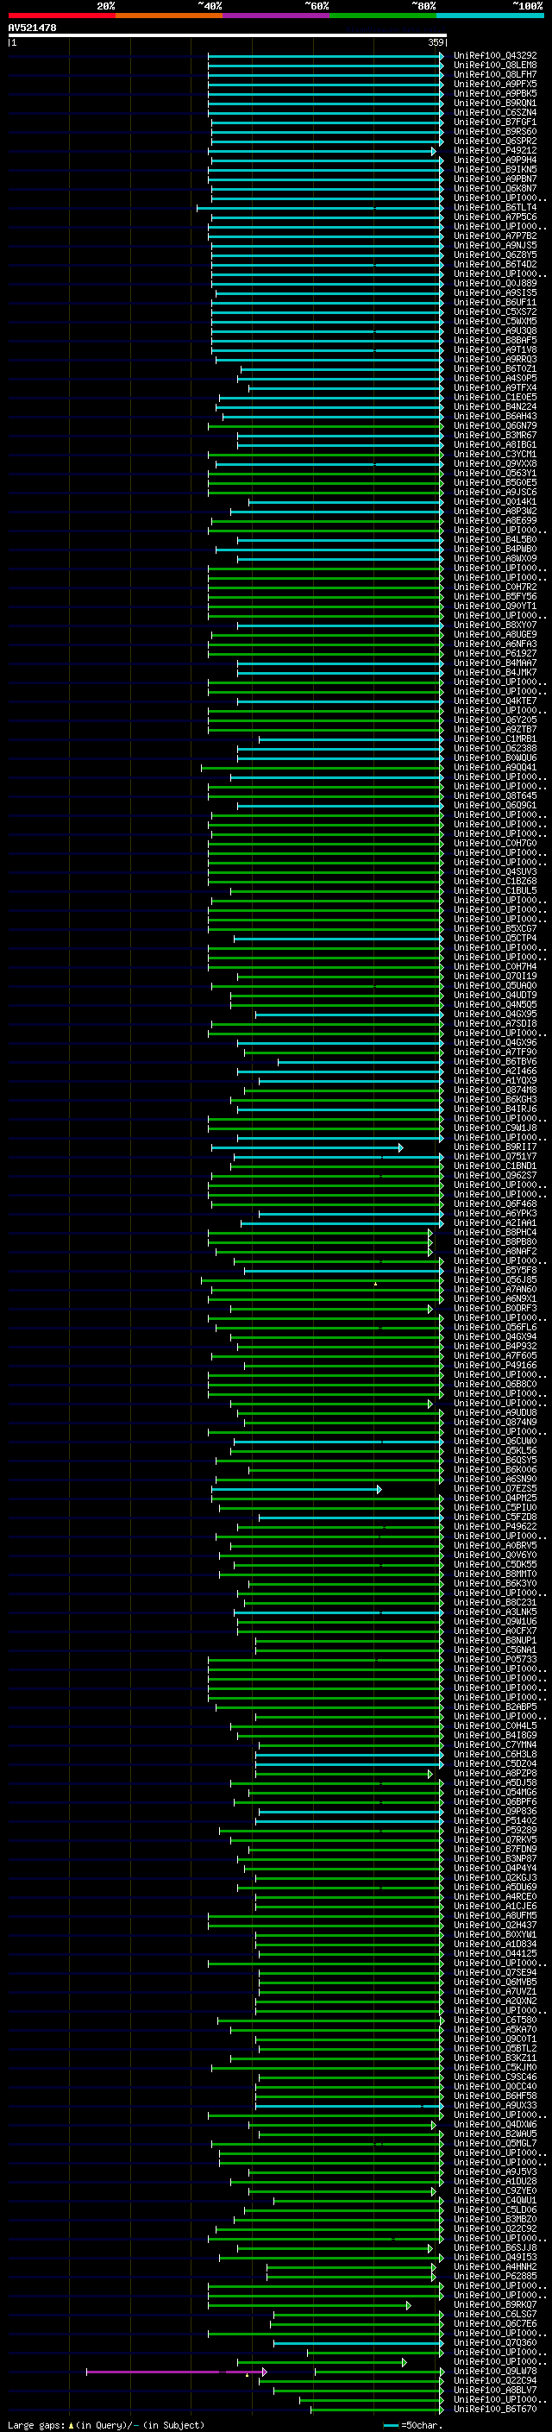Open last hit UniRef100_B6T670
This screenshot has height=2432, width=552.
tap(494, 2409)
